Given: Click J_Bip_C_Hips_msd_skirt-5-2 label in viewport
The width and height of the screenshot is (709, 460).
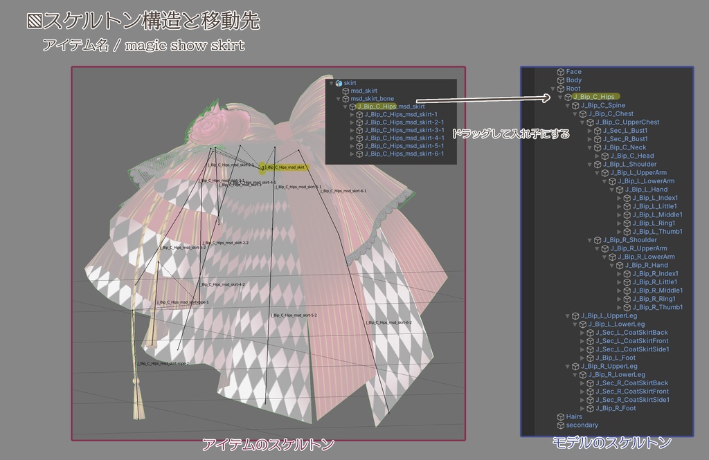Looking at the screenshot, I should 294,315.
